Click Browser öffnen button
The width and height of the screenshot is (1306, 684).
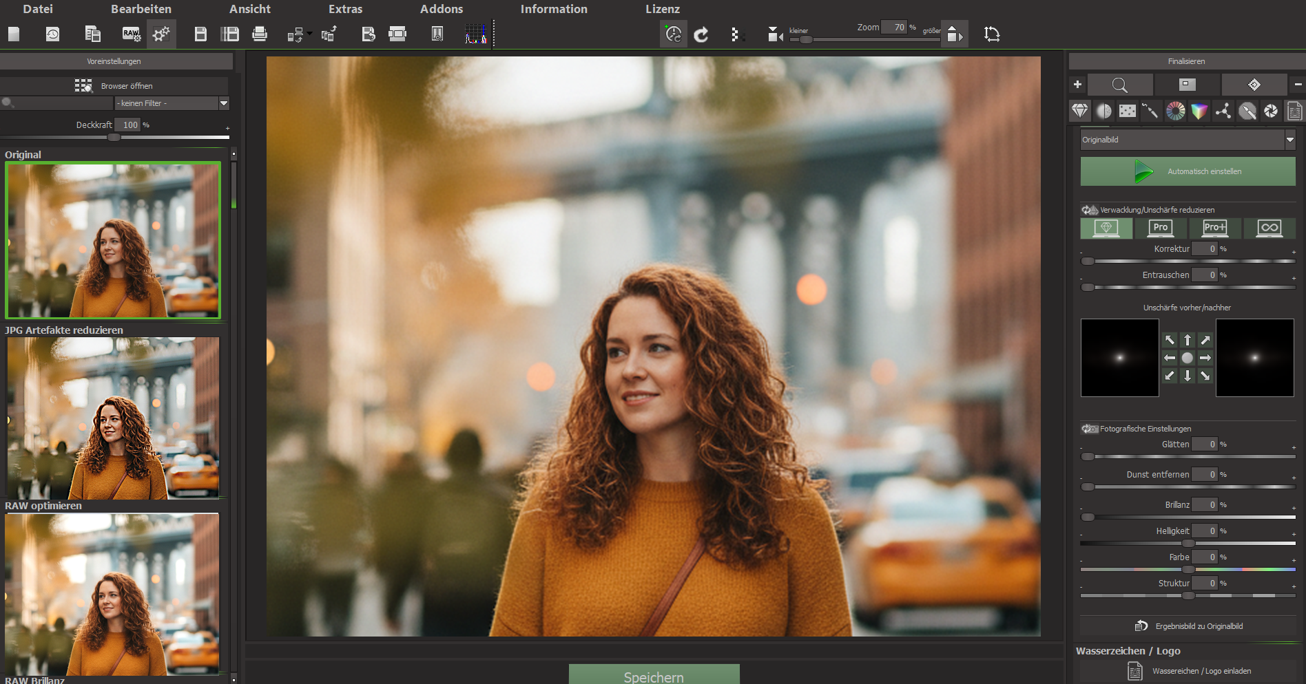pos(114,86)
